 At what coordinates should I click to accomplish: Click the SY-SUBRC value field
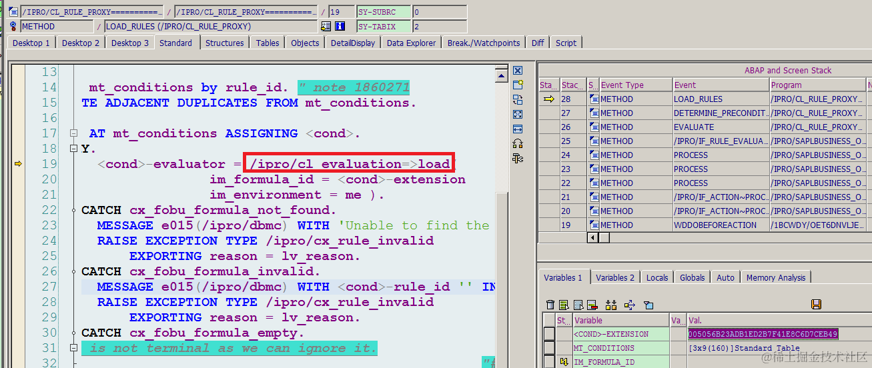coord(440,12)
